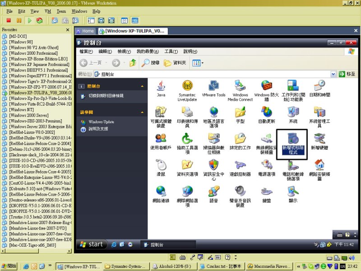Open 滑鼠 mouse icon
The width and height of the screenshot is (361, 271).
[x=161, y=165]
